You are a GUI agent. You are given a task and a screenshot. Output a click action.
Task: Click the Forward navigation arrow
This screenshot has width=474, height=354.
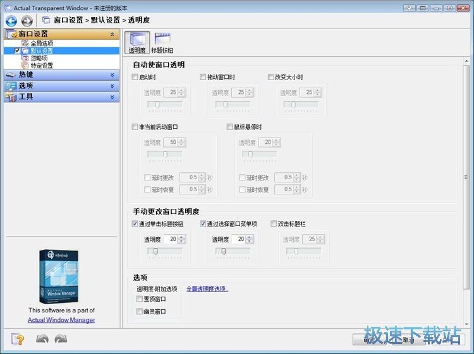pos(27,21)
